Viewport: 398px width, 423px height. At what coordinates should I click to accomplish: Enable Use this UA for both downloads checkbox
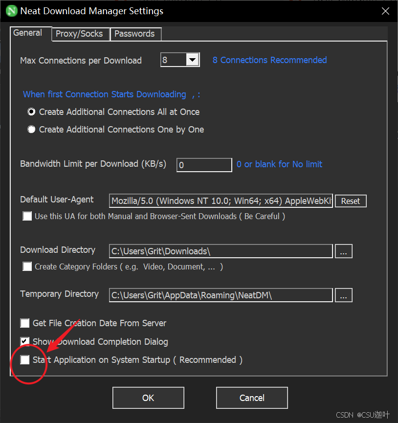(27, 216)
